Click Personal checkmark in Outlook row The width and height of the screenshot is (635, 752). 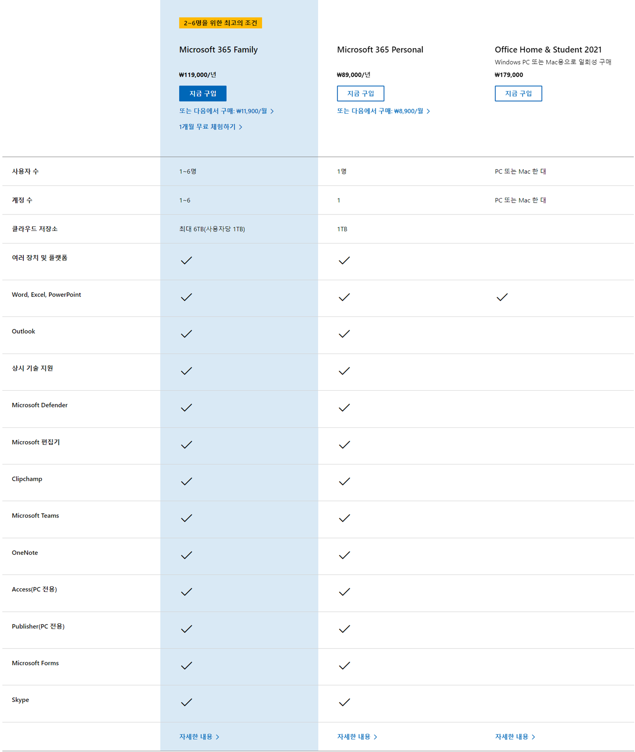344,334
